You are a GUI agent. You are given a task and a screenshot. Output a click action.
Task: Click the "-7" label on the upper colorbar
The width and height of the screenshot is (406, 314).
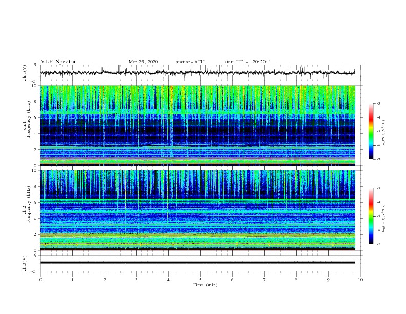tap(378, 159)
